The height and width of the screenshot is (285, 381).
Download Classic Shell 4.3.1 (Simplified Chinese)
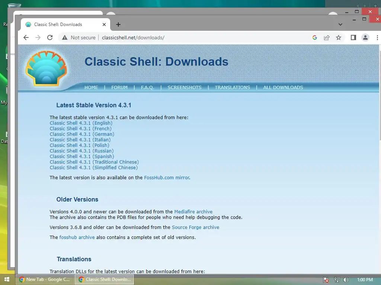pos(93,168)
